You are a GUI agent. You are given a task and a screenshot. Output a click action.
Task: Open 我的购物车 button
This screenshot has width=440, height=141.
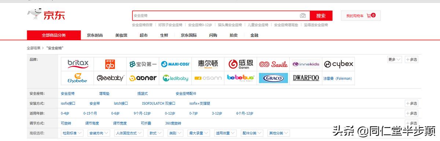pos(361,16)
